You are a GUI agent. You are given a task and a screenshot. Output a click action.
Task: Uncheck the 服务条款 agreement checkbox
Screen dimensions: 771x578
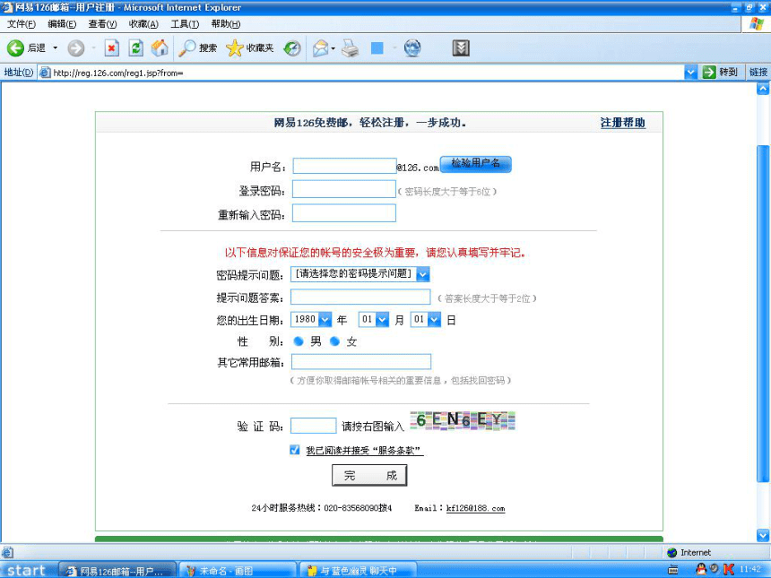295,450
